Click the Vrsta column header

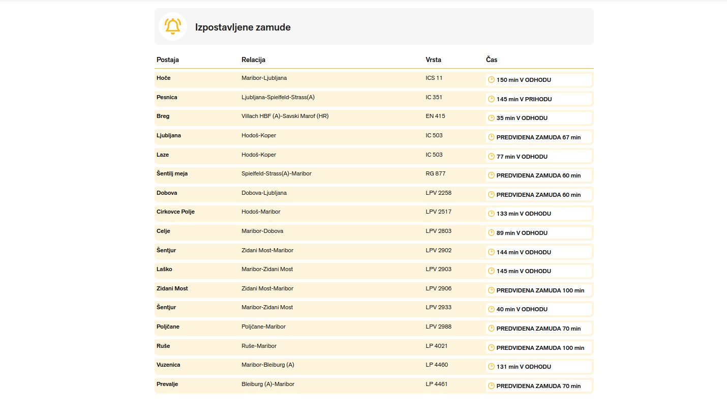point(434,60)
